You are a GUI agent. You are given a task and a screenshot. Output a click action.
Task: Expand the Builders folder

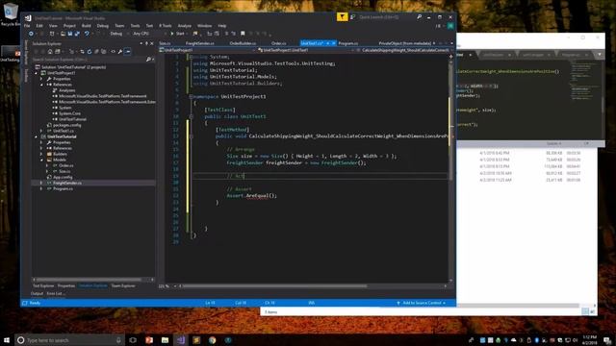click(41, 154)
